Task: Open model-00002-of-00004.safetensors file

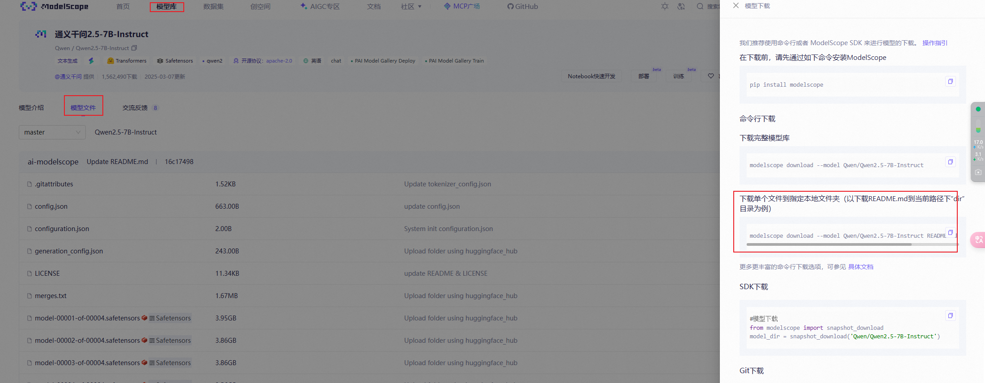Action: (87, 341)
